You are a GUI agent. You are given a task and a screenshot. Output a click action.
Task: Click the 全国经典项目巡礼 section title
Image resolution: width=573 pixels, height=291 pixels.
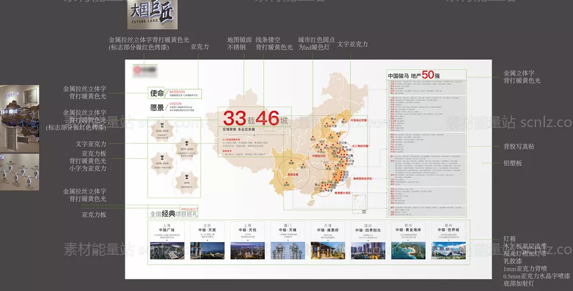174,214
